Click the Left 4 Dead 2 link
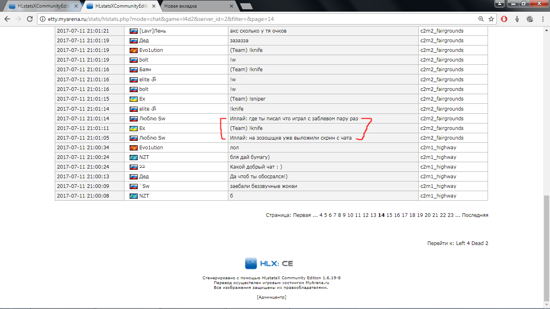 [472, 243]
